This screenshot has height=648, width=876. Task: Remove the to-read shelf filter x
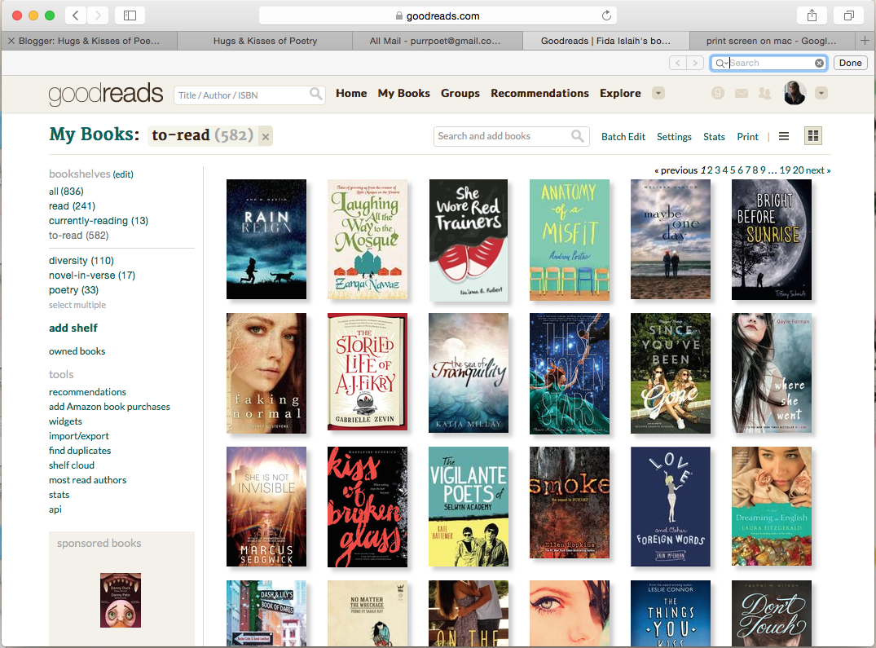click(266, 137)
